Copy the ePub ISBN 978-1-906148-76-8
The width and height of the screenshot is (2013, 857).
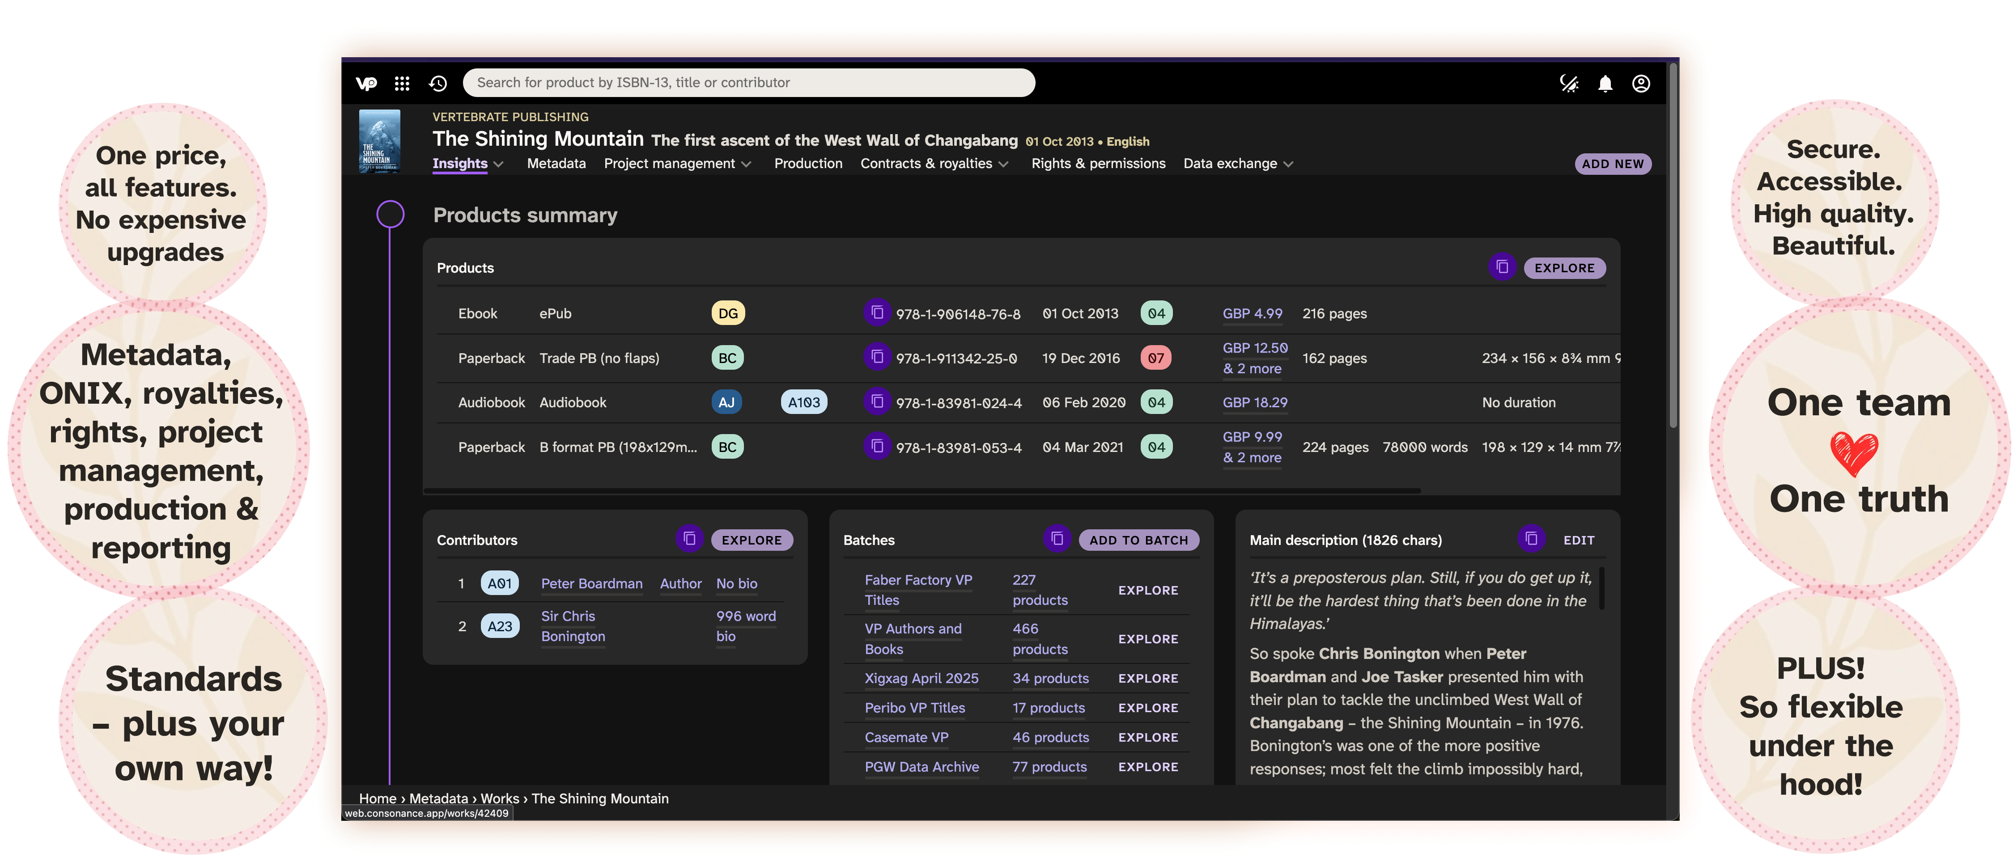[878, 312]
